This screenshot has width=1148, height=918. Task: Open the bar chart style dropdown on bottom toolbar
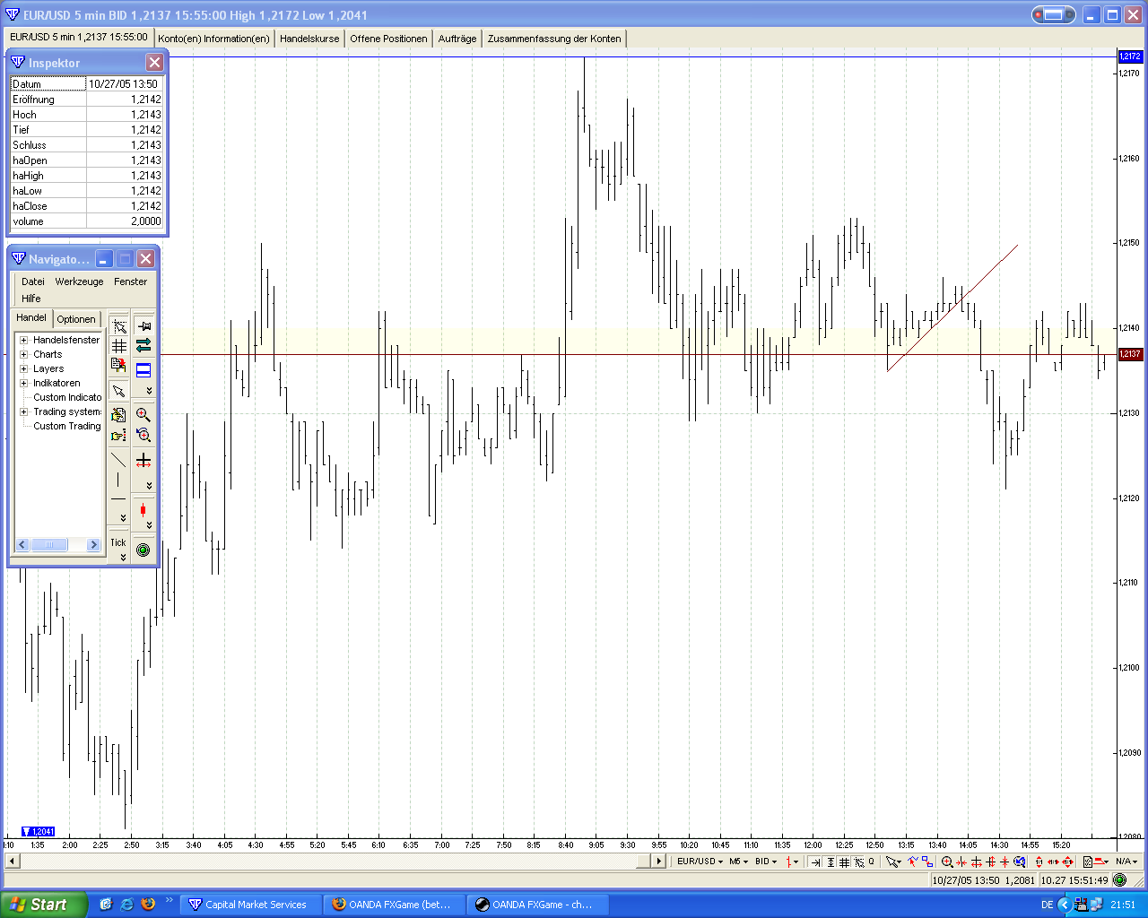pos(792,862)
